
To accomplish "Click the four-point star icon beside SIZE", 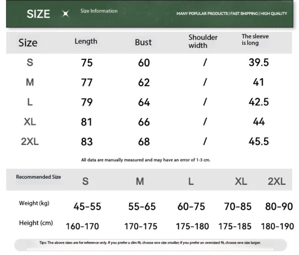I will click(x=65, y=14).
